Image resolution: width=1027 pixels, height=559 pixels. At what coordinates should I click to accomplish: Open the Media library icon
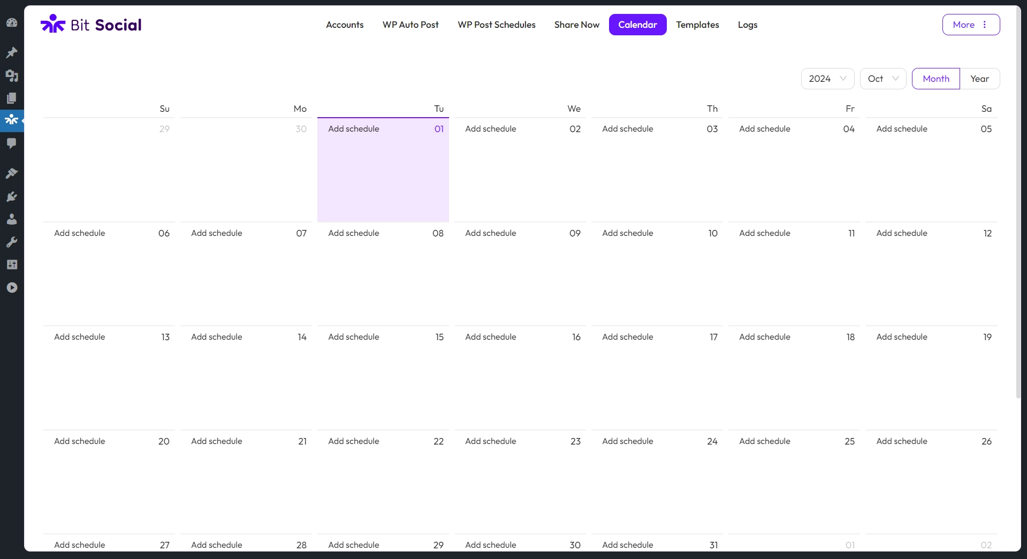tap(12, 75)
